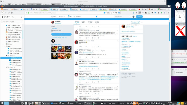Viewport: 187px width, 105px height.
Task: Open the page actions three-dot menu
Action: [x=113, y=13]
